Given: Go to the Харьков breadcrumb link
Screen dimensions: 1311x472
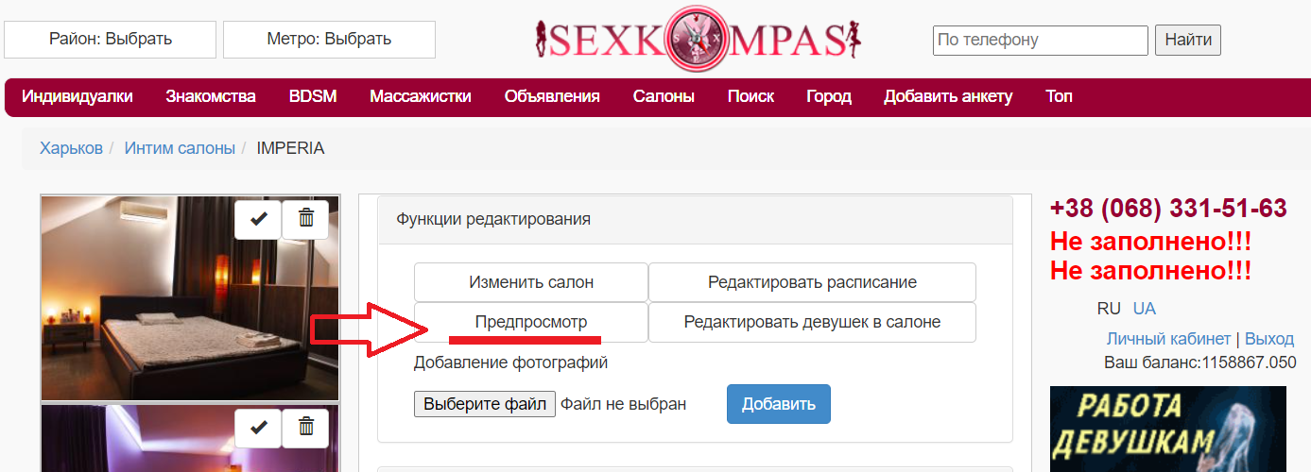Looking at the screenshot, I should (71, 148).
